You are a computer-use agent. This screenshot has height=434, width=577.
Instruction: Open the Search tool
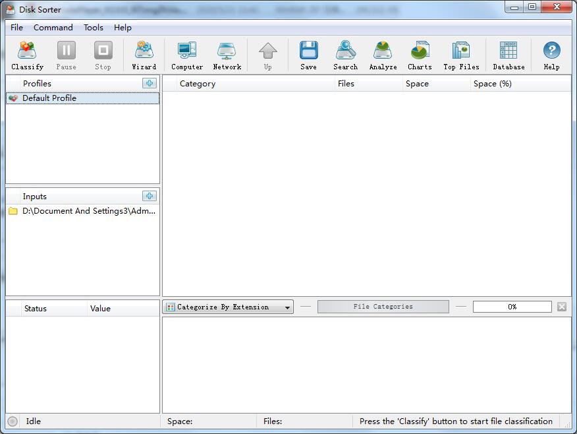[345, 55]
